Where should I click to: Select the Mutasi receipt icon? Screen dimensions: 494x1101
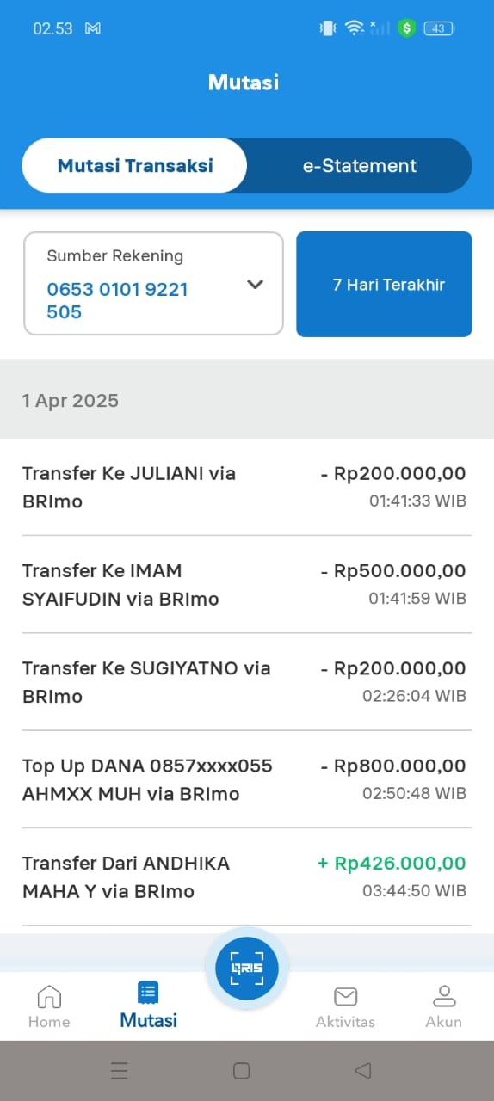pyautogui.click(x=148, y=993)
